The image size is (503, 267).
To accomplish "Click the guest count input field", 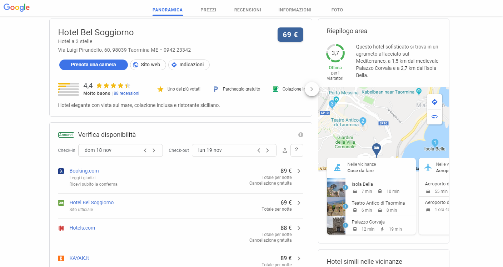I will coord(297,150).
